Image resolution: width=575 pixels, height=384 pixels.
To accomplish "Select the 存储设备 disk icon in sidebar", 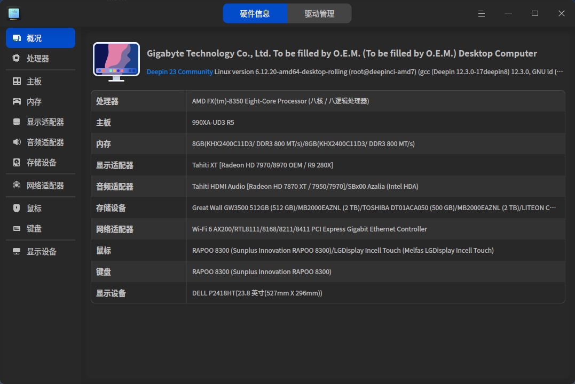I will (x=17, y=162).
